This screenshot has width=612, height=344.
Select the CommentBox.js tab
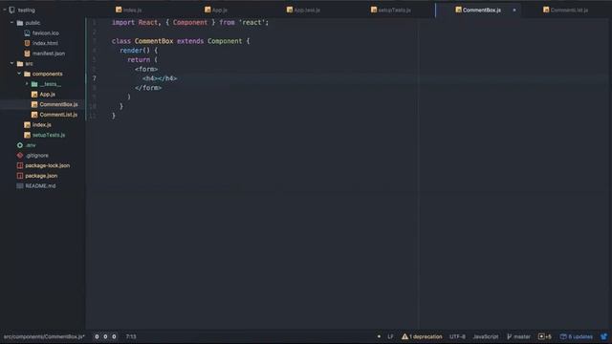pos(478,10)
